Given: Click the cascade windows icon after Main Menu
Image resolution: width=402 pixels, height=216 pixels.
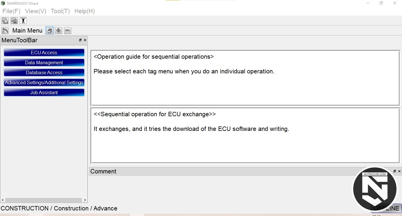Looking at the screenshot, I should [x=49, y=31].
